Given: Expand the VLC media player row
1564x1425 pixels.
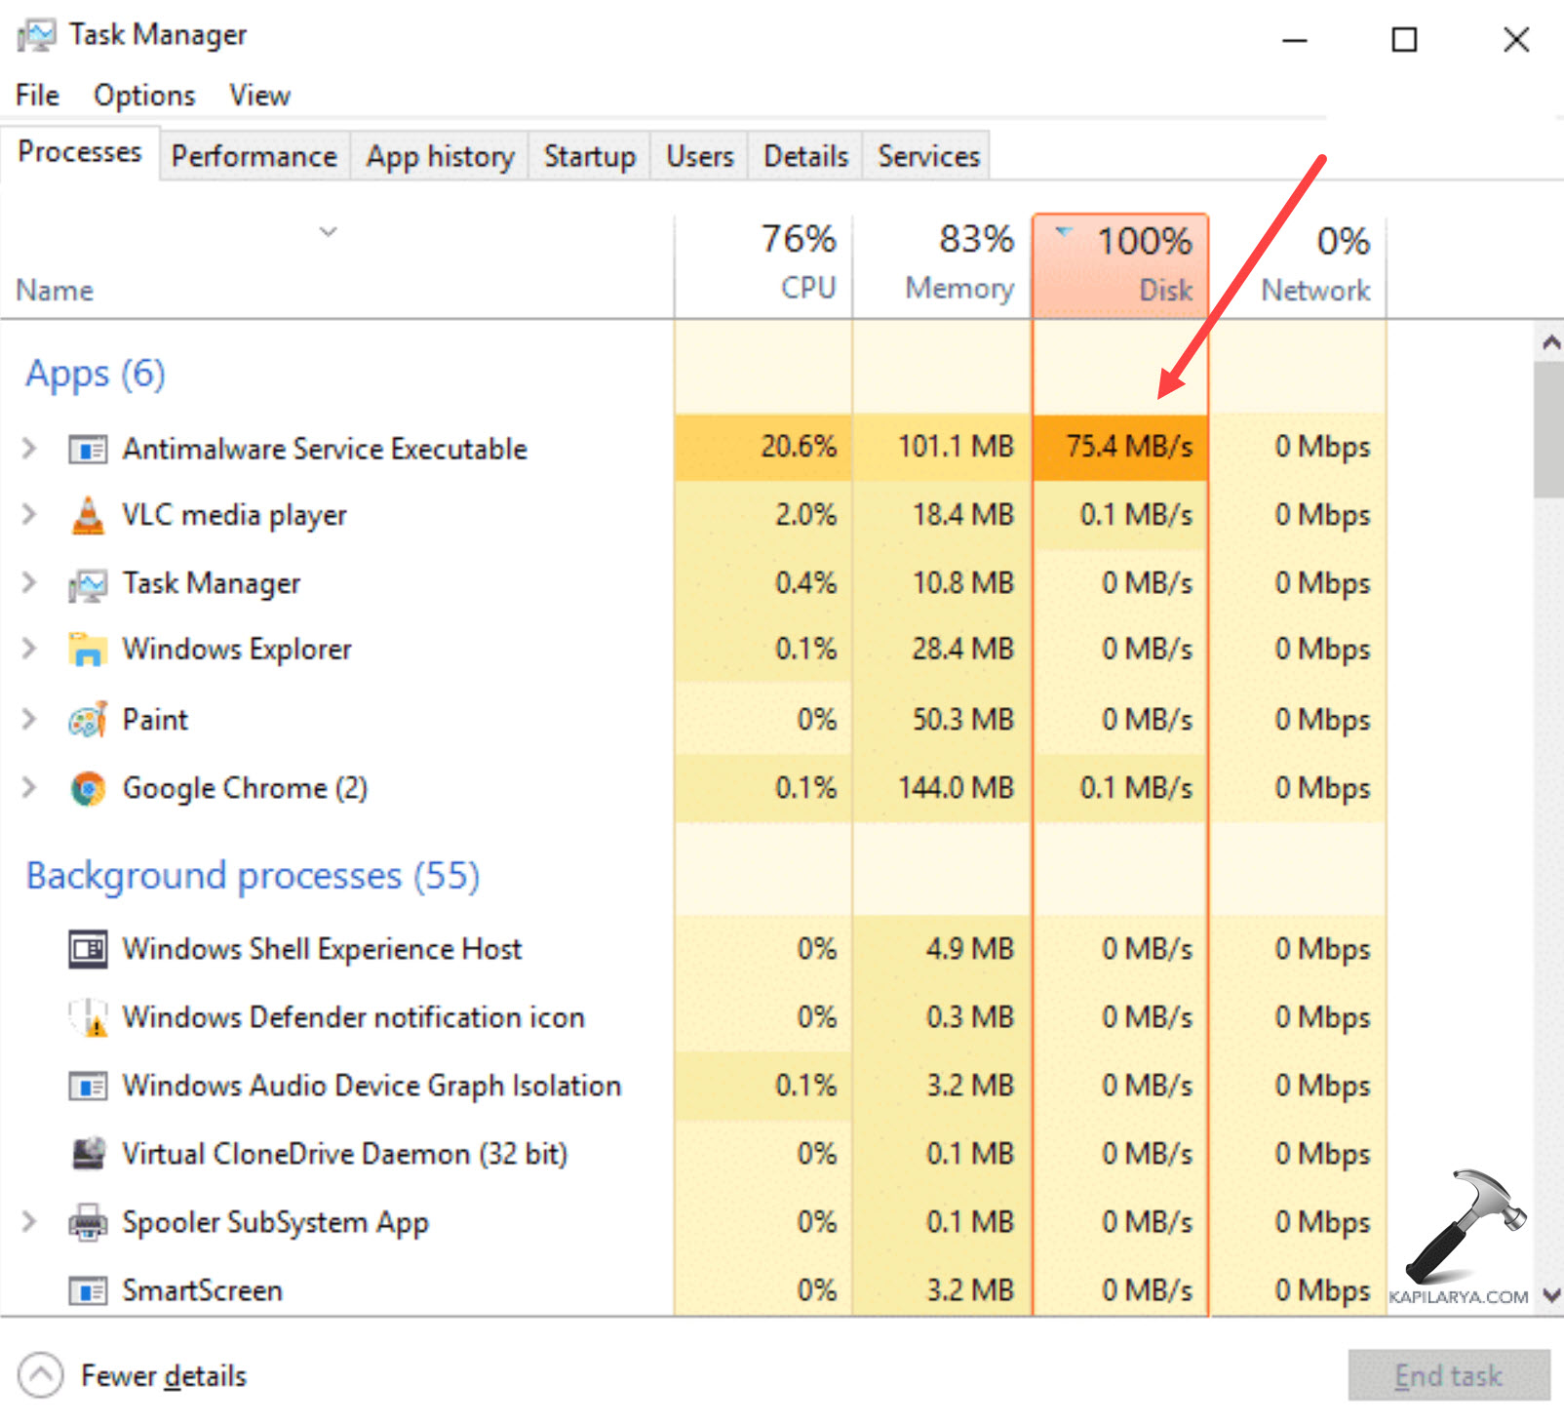Looking at the screenshot, I should [29, 514].
